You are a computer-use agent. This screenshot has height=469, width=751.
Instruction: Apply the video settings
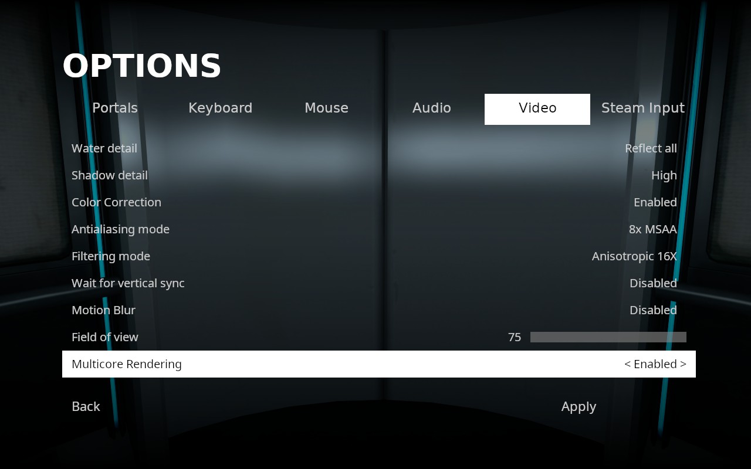(x=579, y=406)
